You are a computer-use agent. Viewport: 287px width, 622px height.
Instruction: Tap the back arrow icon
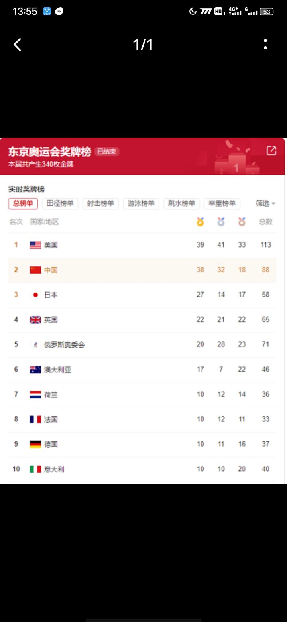click(17, 45)
